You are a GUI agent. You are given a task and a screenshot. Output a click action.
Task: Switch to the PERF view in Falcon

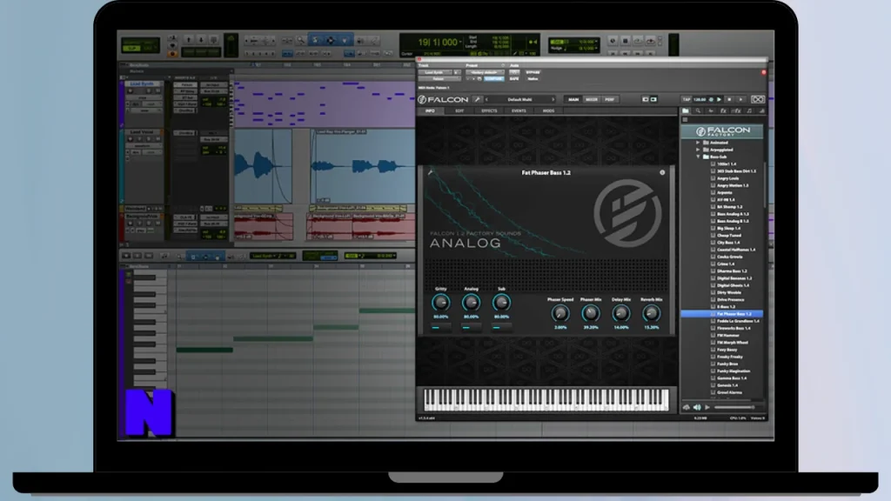click(610, 99)
